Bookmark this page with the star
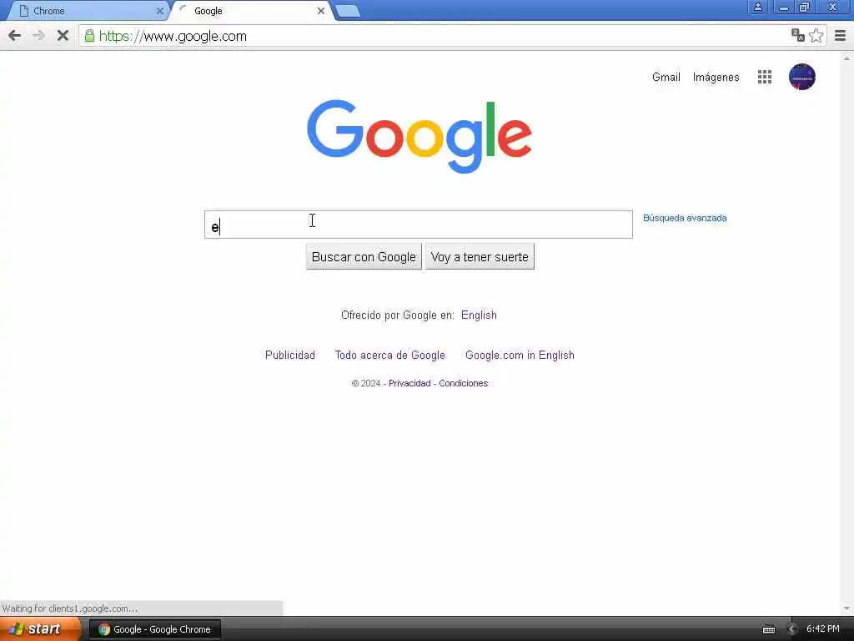Screen dimensions: 854x641 click(816, 35)
